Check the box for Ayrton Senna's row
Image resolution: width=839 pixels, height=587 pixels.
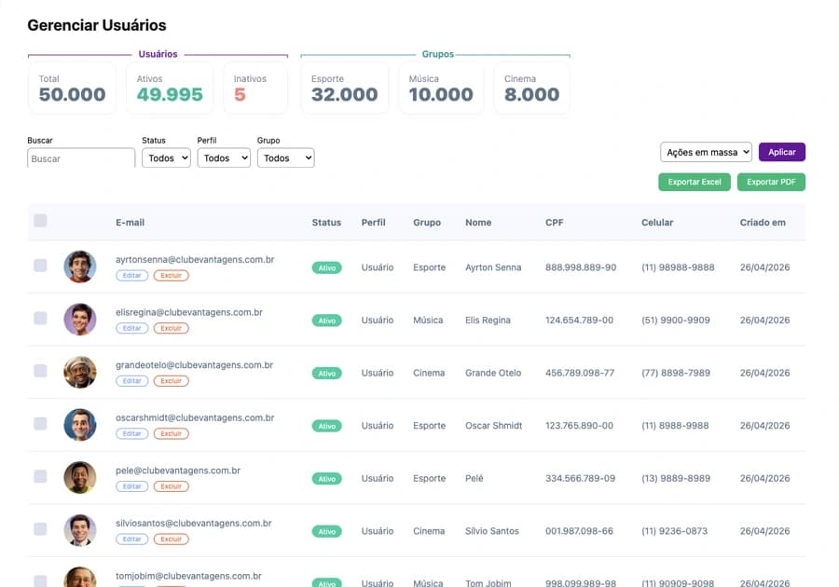[x=40, y=266]
